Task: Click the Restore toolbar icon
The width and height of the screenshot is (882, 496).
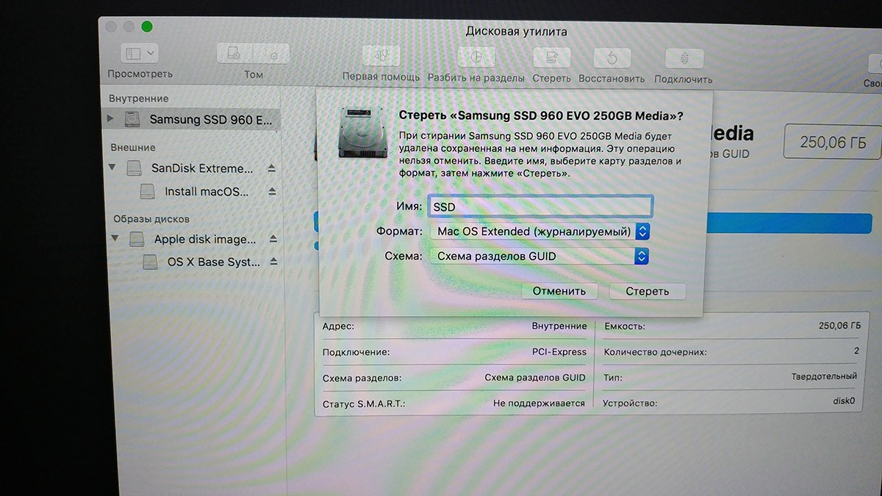Action: click(x=612, y=59)
